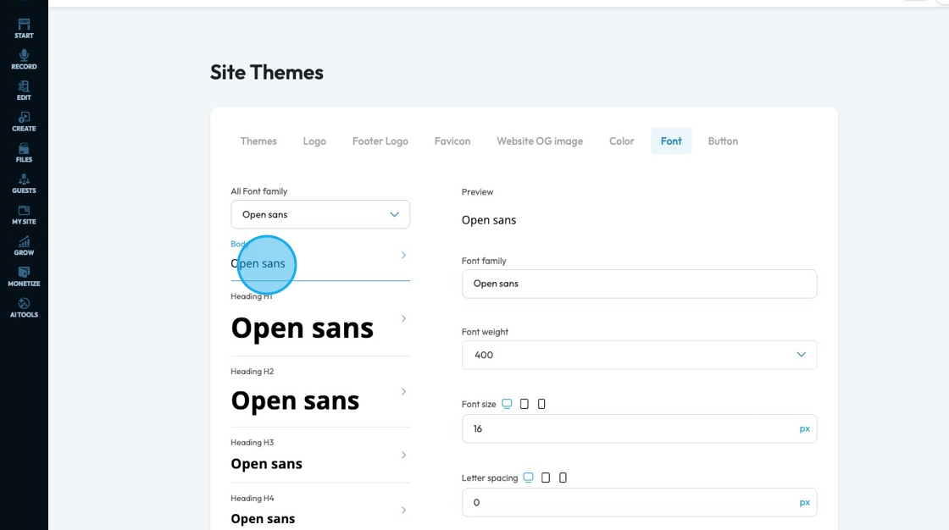This screenshot has height=530, width=949.
Task: Open the CREATE section in the sidebar
Action: pos(25,121)
